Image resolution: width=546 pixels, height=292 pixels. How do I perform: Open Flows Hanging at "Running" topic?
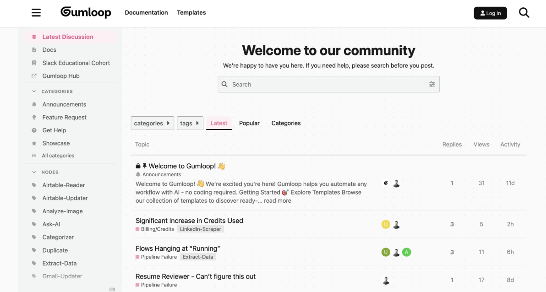pos(178,249)
